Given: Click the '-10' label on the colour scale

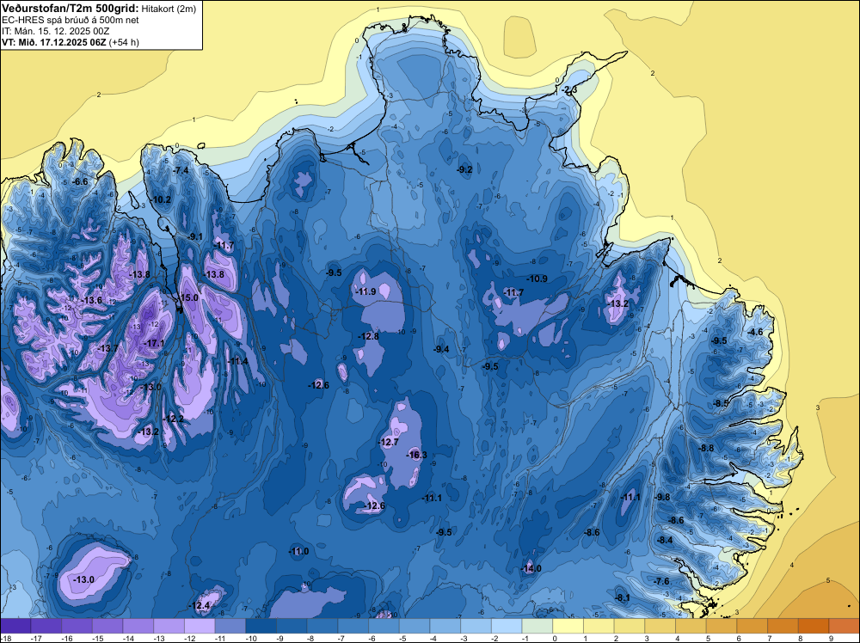Looking at the screenshot, I should point(250,638).
